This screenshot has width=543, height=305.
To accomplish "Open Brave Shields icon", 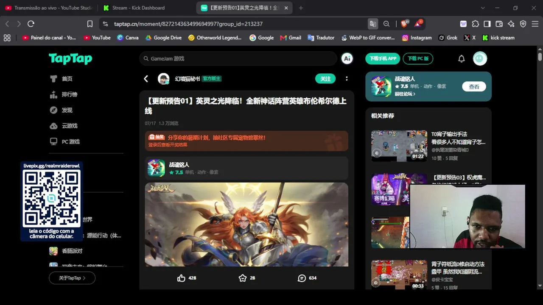I will click(404, 24).
